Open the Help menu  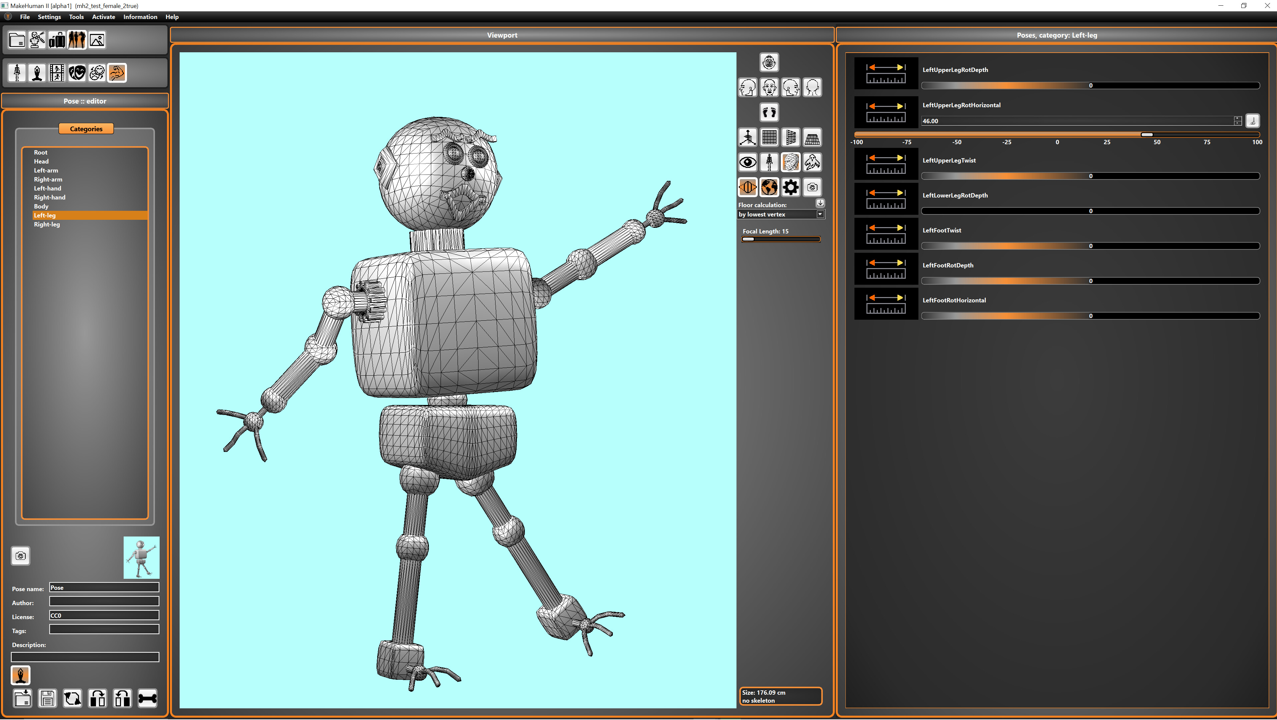click(x=172, y=17)
